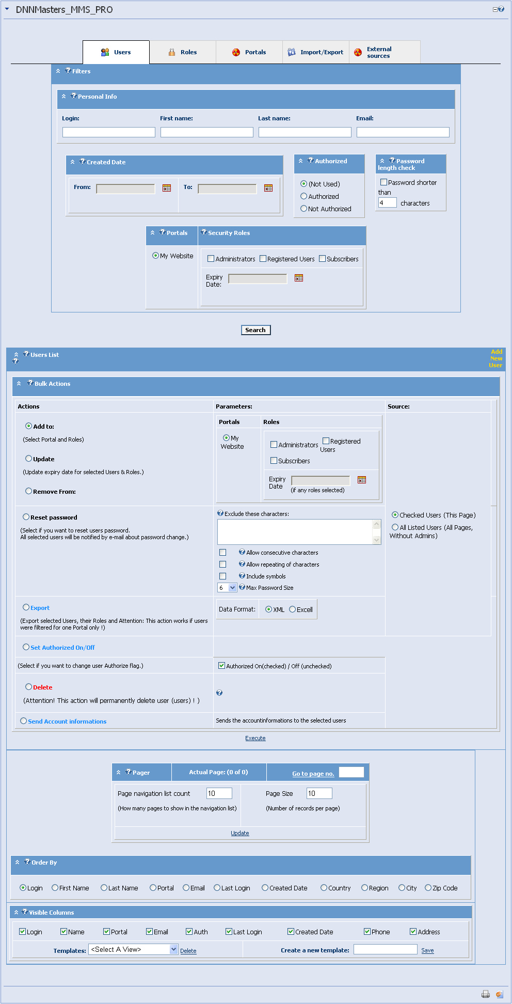Open the Security Roles expiry date calendar
The image size is (512, 1004).
click(x=299, y=278)
